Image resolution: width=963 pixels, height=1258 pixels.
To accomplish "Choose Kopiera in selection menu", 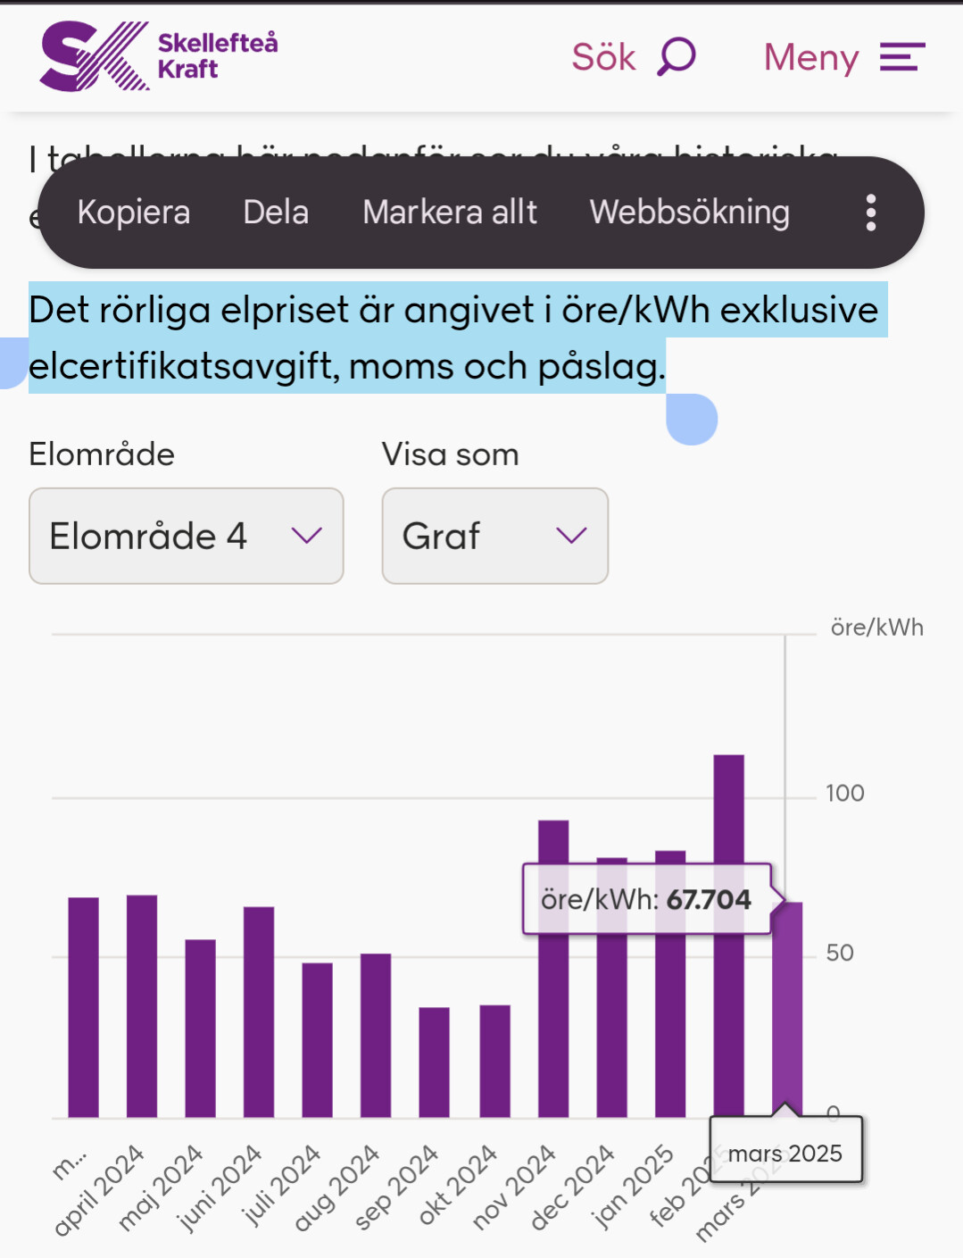I will coord(134,212).
